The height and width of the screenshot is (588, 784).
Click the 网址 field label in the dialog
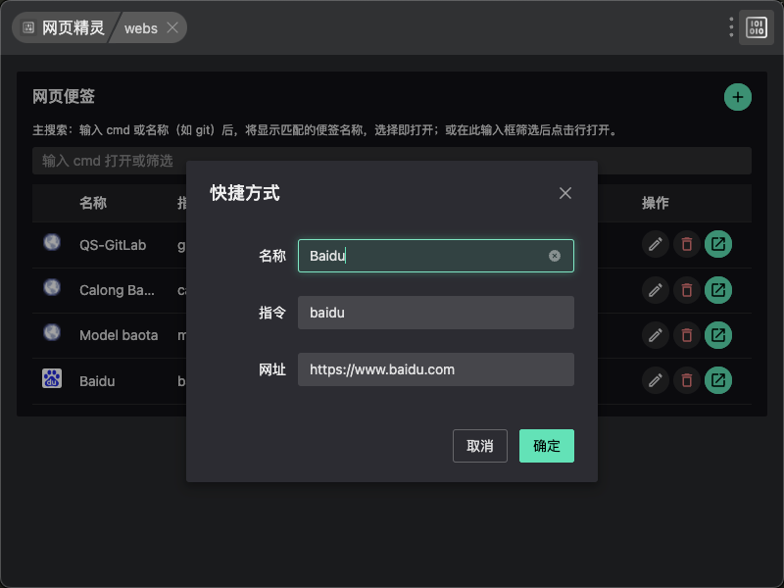(x=272, y=370)
